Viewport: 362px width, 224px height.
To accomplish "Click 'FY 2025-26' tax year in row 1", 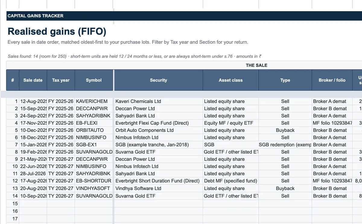I will [x=61, y=101].
